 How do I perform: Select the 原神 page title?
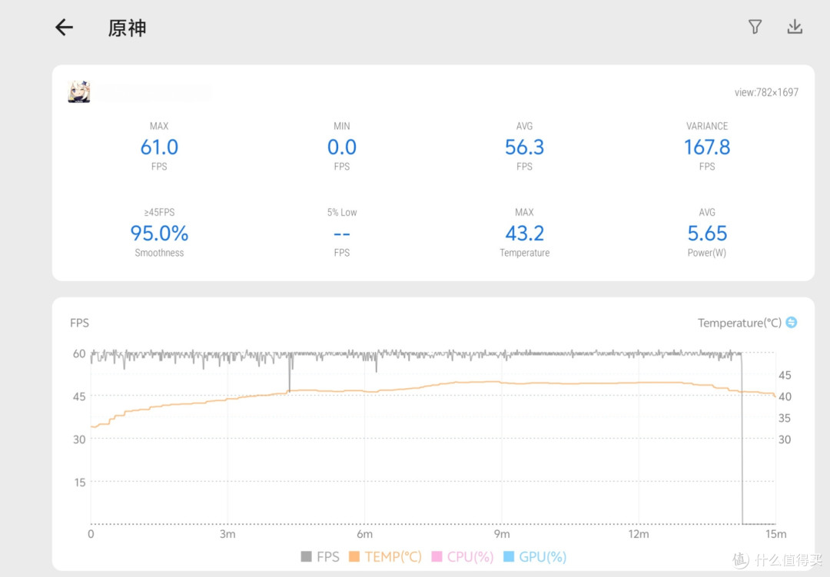127,28
